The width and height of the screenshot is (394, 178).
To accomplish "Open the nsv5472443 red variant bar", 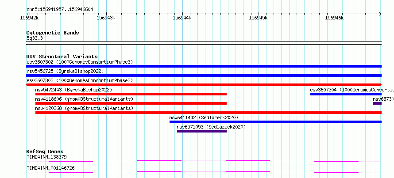I will (x=131, y=94).
